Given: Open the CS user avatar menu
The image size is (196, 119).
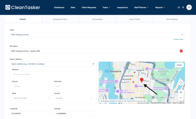Looking at the screenshot, I should tap(189, 7).
